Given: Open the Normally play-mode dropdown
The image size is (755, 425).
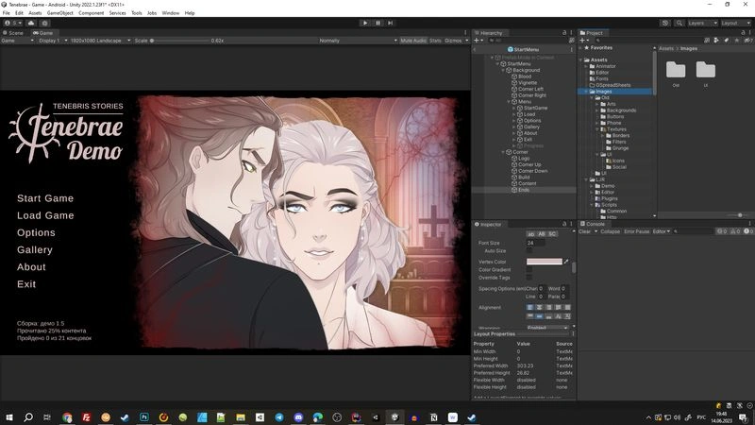Looking at the screenshot, I should pos(358,41).
